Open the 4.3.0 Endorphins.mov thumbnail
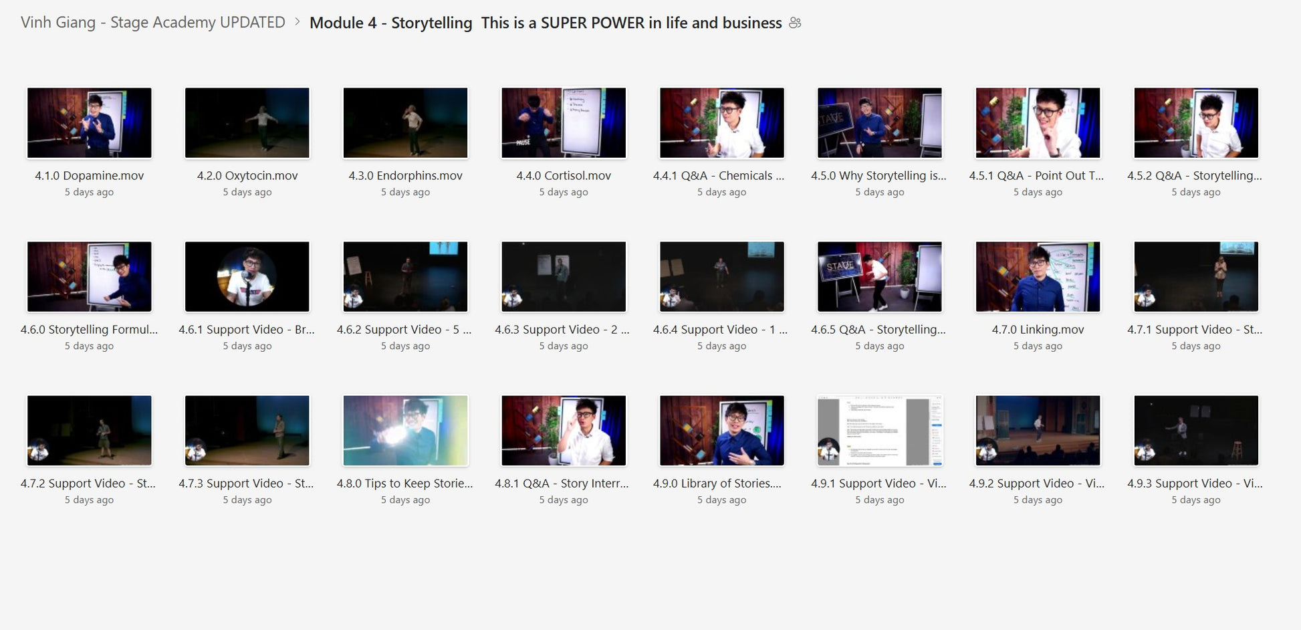 tap(406, 123)
